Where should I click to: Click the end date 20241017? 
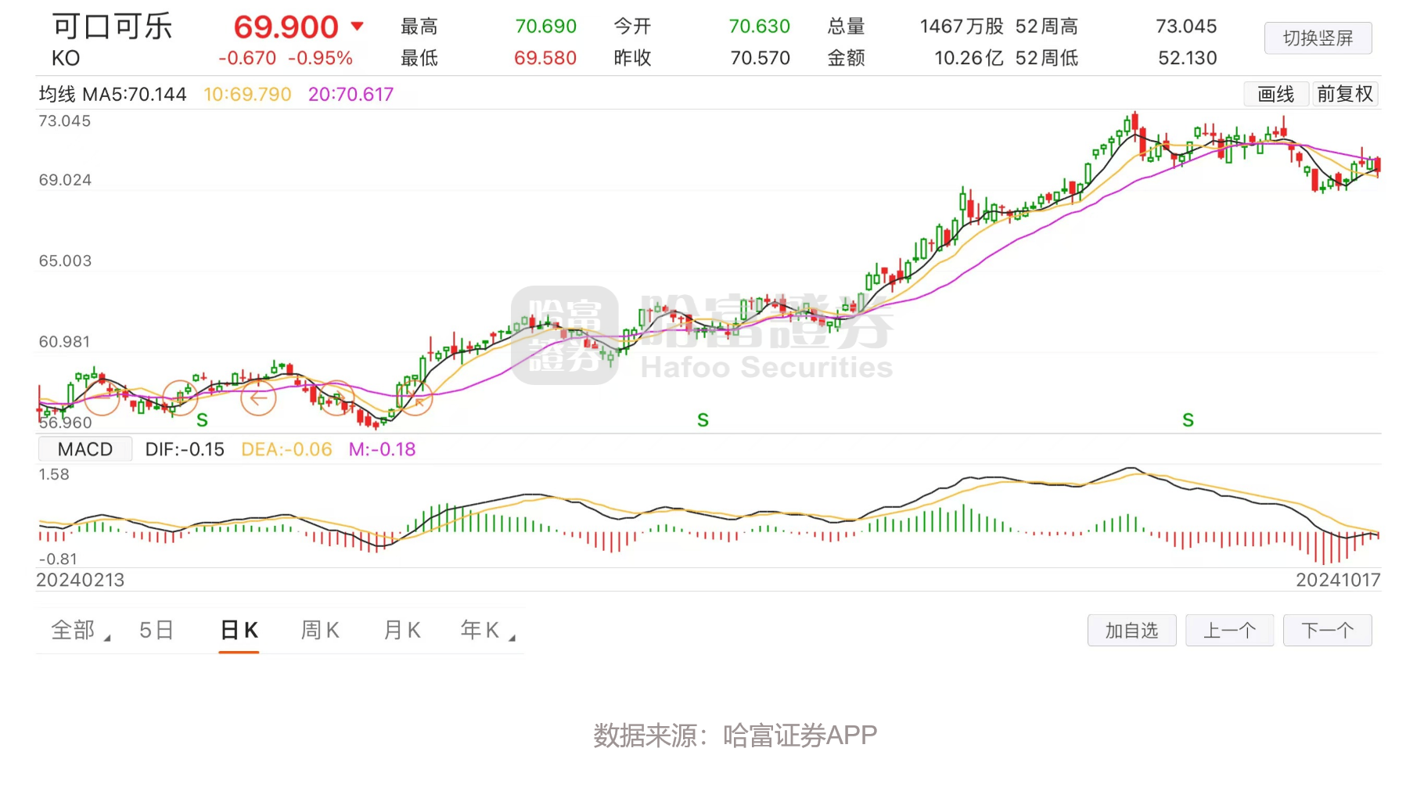[x=1338, y=580]
